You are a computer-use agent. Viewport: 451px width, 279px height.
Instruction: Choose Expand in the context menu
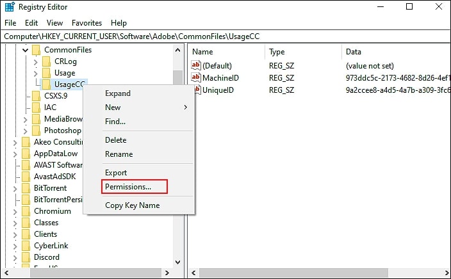[x=139, y=93]
